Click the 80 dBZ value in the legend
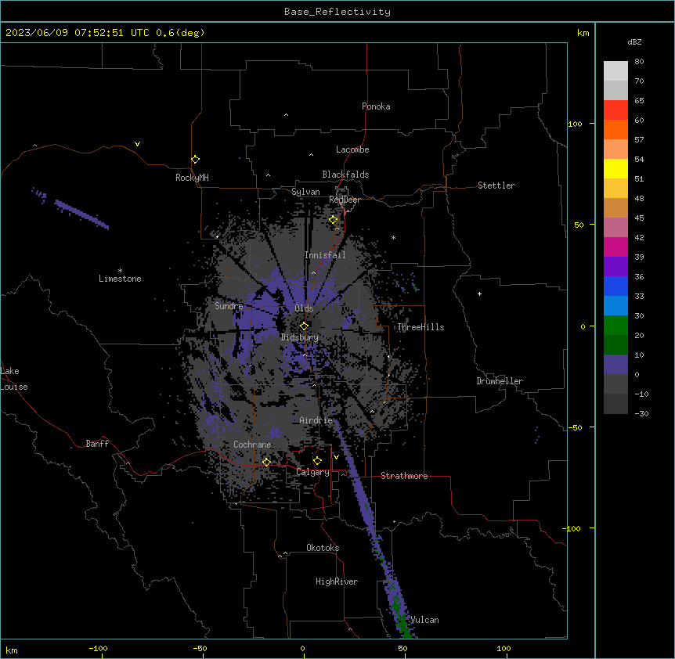Screen dimensions: 675x659 639,62
